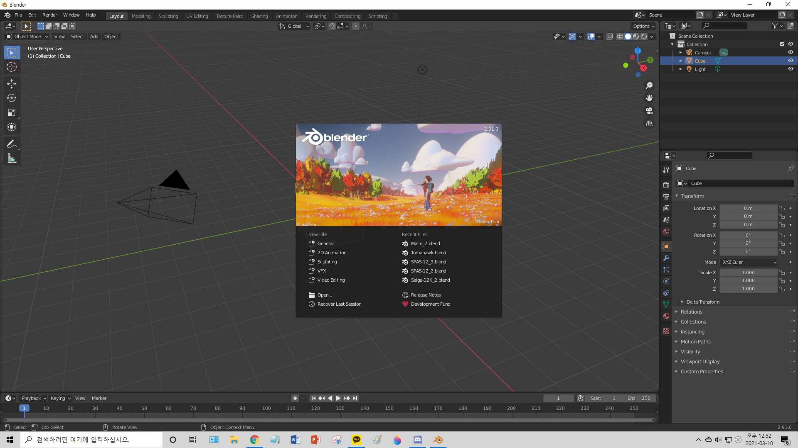Viewport: 798px width, 448px height.
Task: Create a new General file from splash
Action: [x=325, y=243]
